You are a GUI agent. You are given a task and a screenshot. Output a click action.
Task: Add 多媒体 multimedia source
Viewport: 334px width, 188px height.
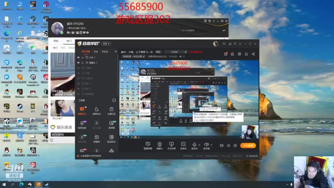pyautogui.click(x=183, y=145)
